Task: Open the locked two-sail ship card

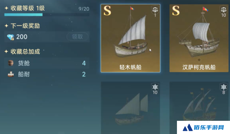Action: (131, 108)
